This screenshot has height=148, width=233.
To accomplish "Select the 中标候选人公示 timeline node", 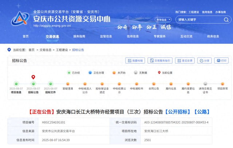I will 85,84.
